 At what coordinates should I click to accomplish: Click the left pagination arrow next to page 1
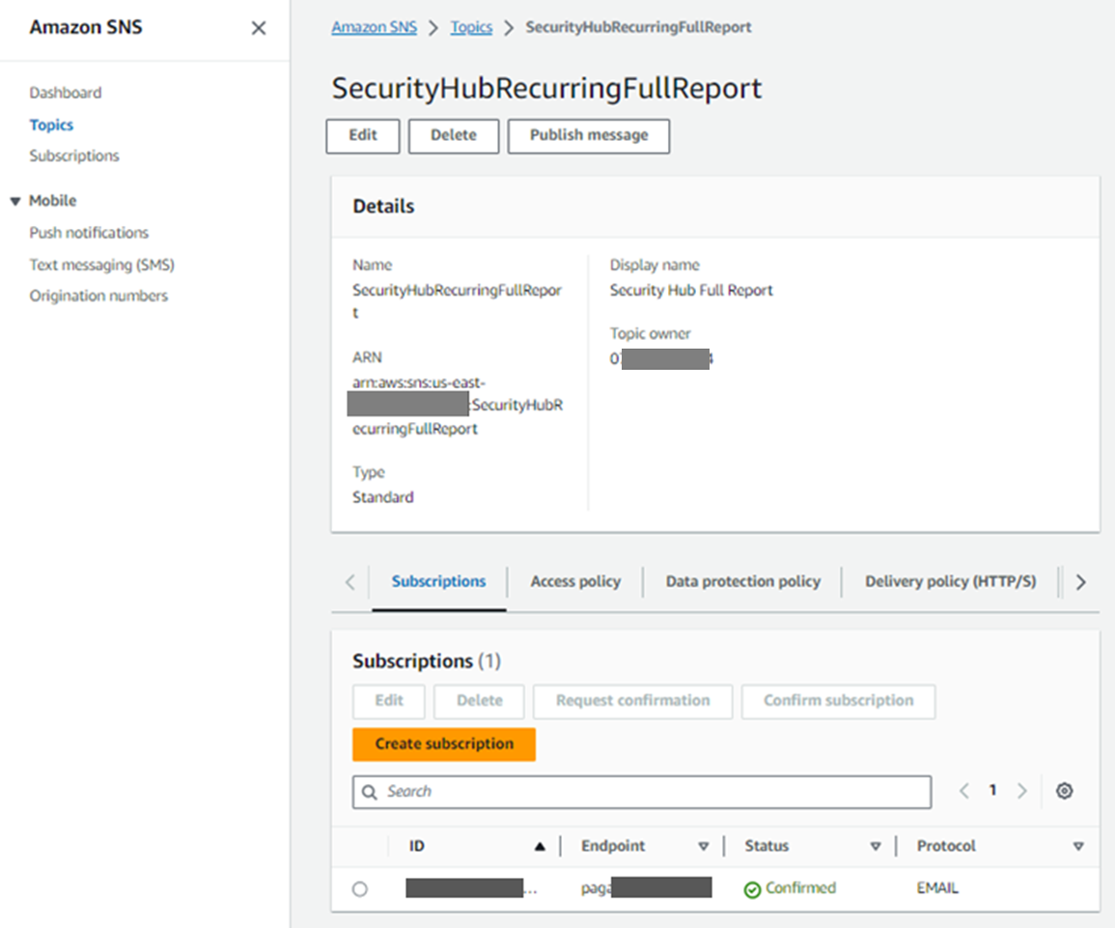coord(963,791)
